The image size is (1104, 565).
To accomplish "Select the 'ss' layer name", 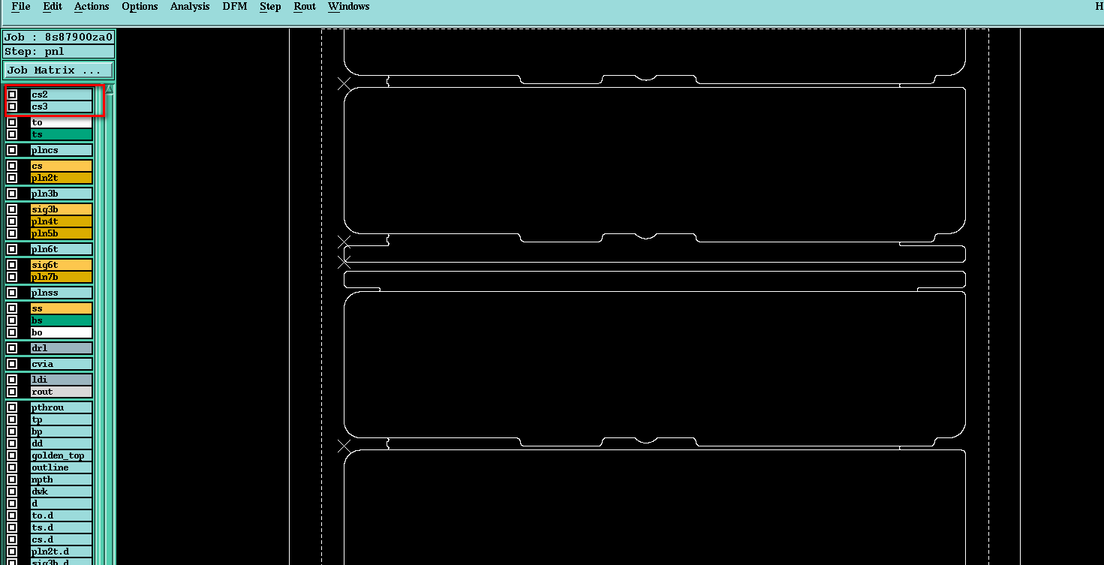I will (62, 308).
